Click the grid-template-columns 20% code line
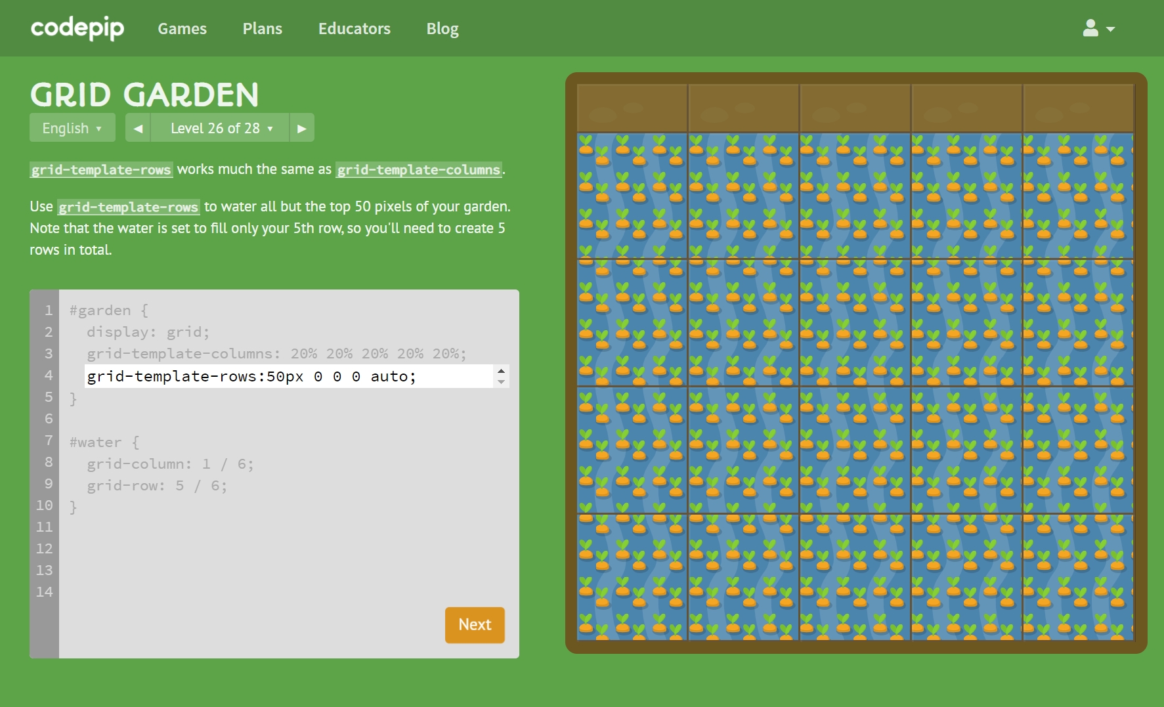1164x707 pixels. coord(277,354)
